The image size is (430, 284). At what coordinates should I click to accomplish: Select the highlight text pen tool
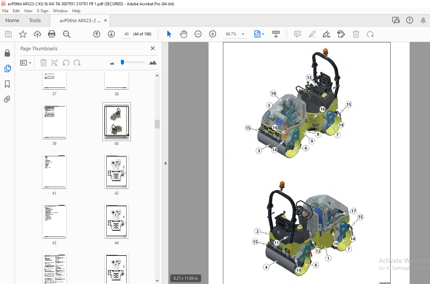(312, 34)
